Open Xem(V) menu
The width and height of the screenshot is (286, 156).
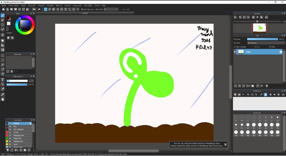[68, 6]
